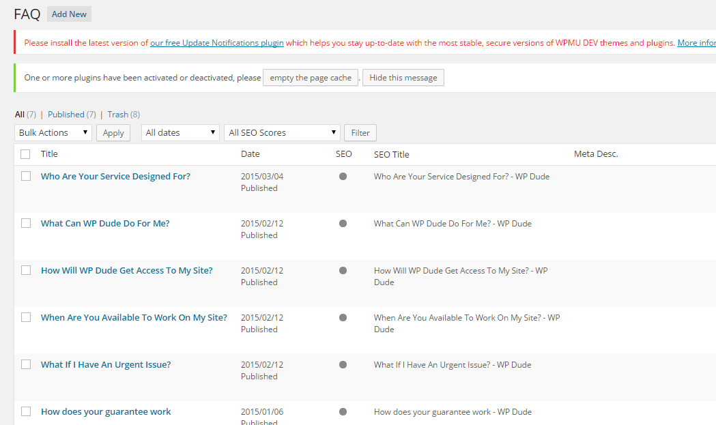Open What Can WP Dude Do For Me? post
The width and height of the screenshot is (716, 425).
pos(105,223)
